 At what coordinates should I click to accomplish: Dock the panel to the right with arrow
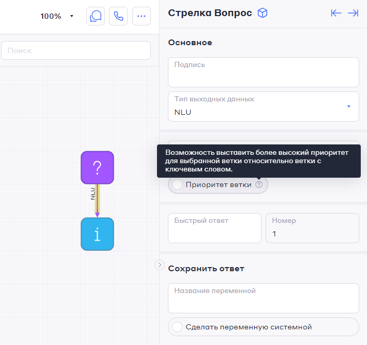(x=353, y=13)
